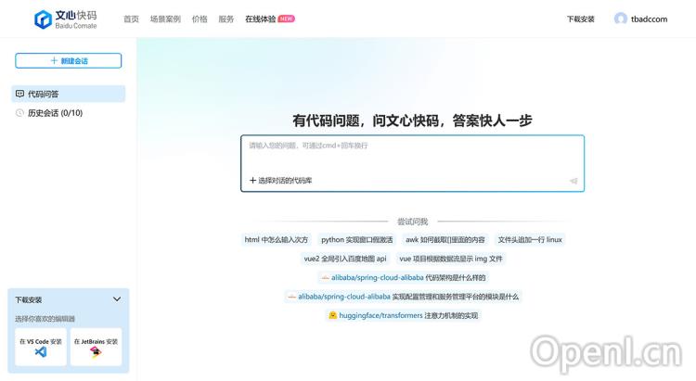The width and height of the screenshot is (696, 381).
Task: Click the user avatar icon
Action: pyautogui.click(x=620, y=19)
